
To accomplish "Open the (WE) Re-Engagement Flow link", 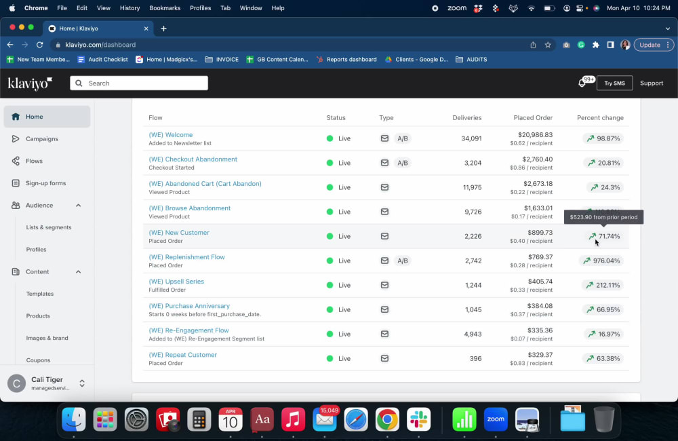I will click(188, 330).
